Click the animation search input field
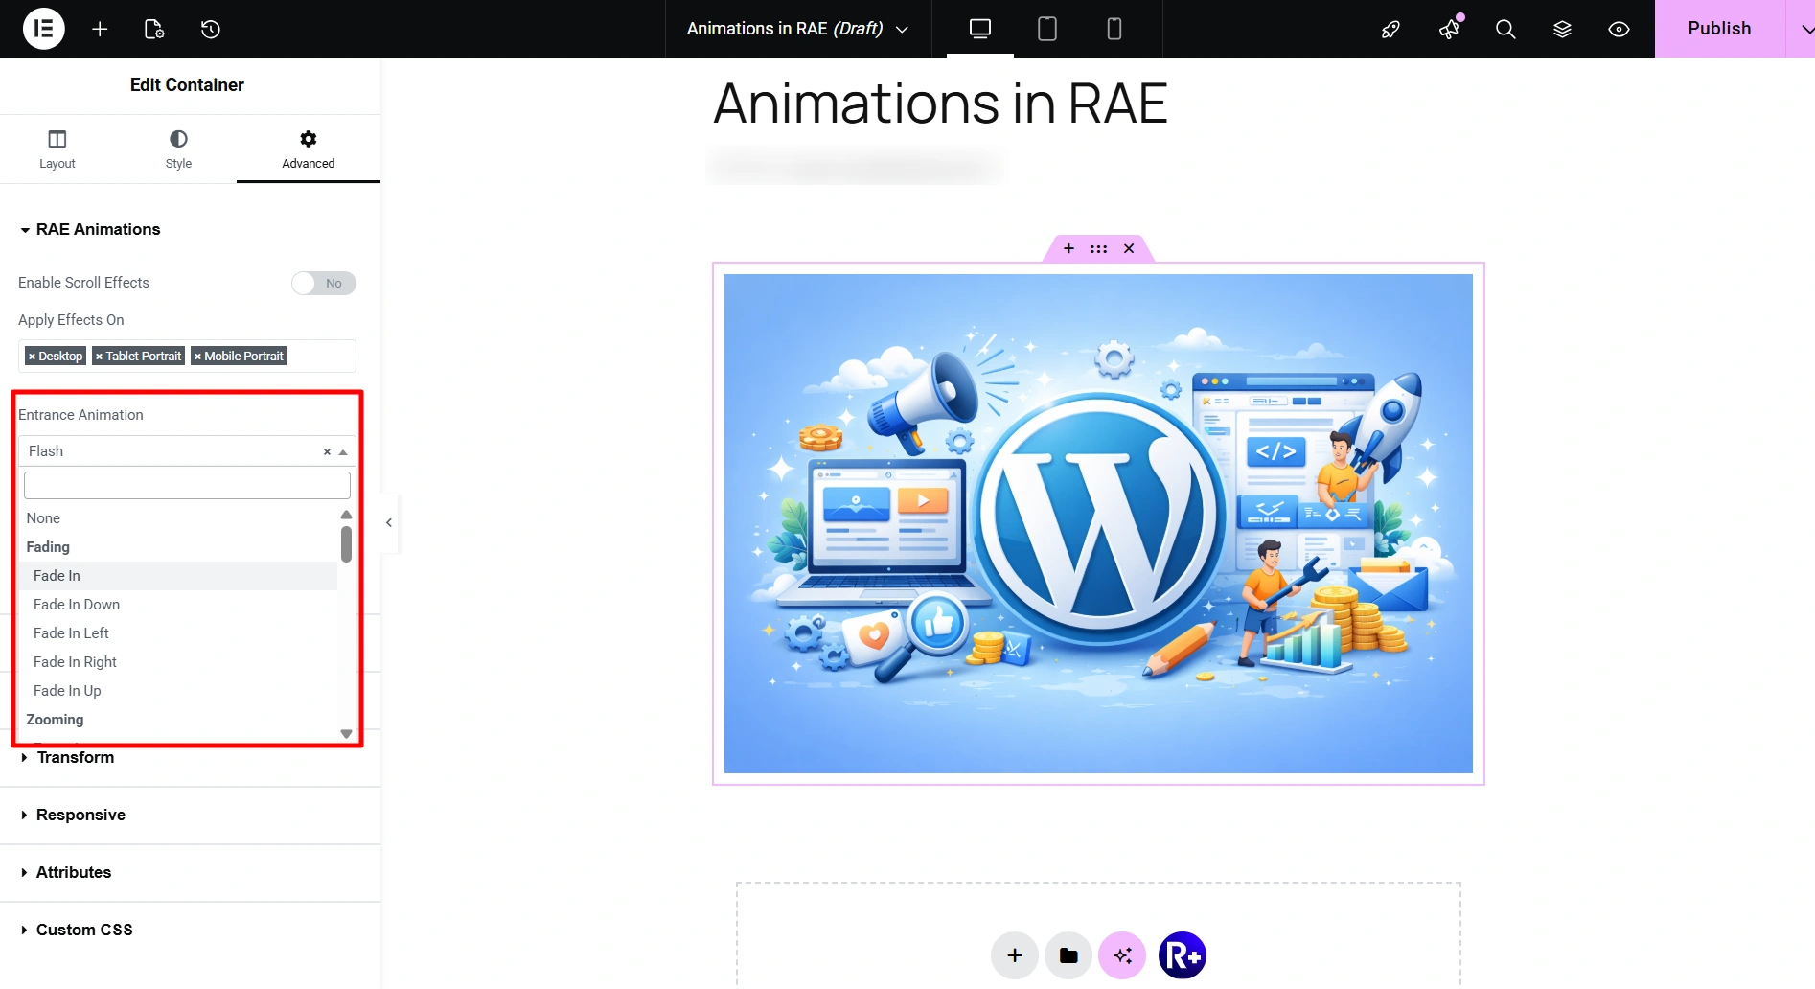 (x=187, y=485)
